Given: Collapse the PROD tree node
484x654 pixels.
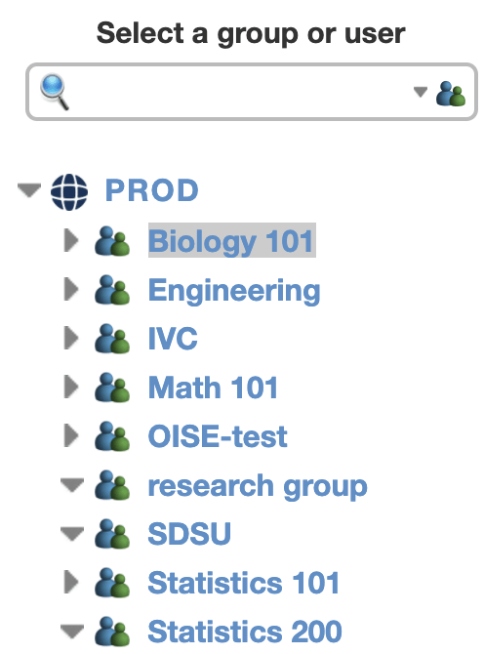Looking at the screenshot, I should (29, 190).
